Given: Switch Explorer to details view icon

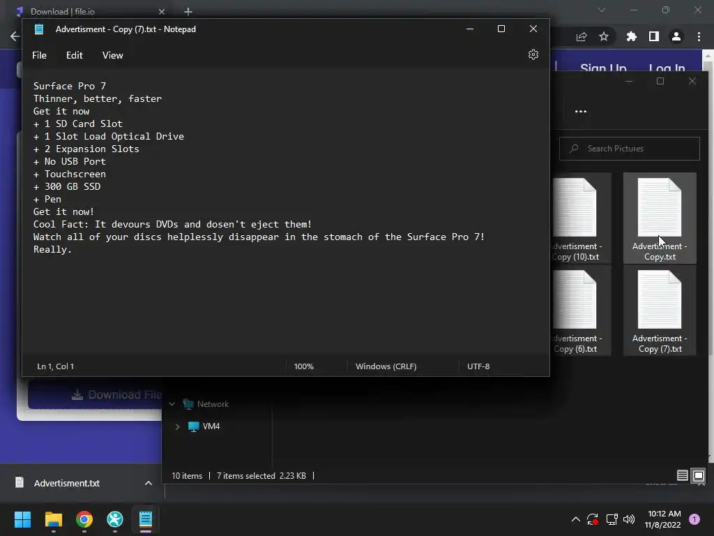Looking at the screenshot, I should pos(682,476).
